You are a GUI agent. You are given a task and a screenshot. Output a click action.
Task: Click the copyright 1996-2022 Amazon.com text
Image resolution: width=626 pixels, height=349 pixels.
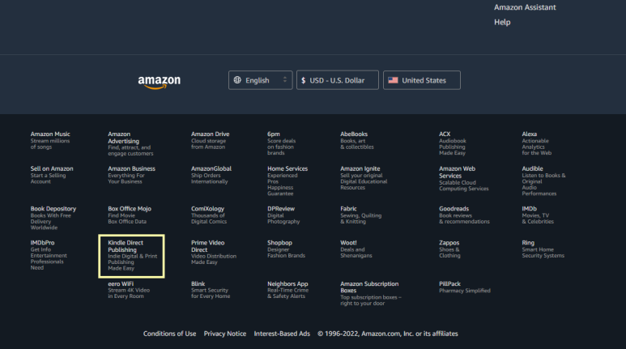click(x=388, y=334)
